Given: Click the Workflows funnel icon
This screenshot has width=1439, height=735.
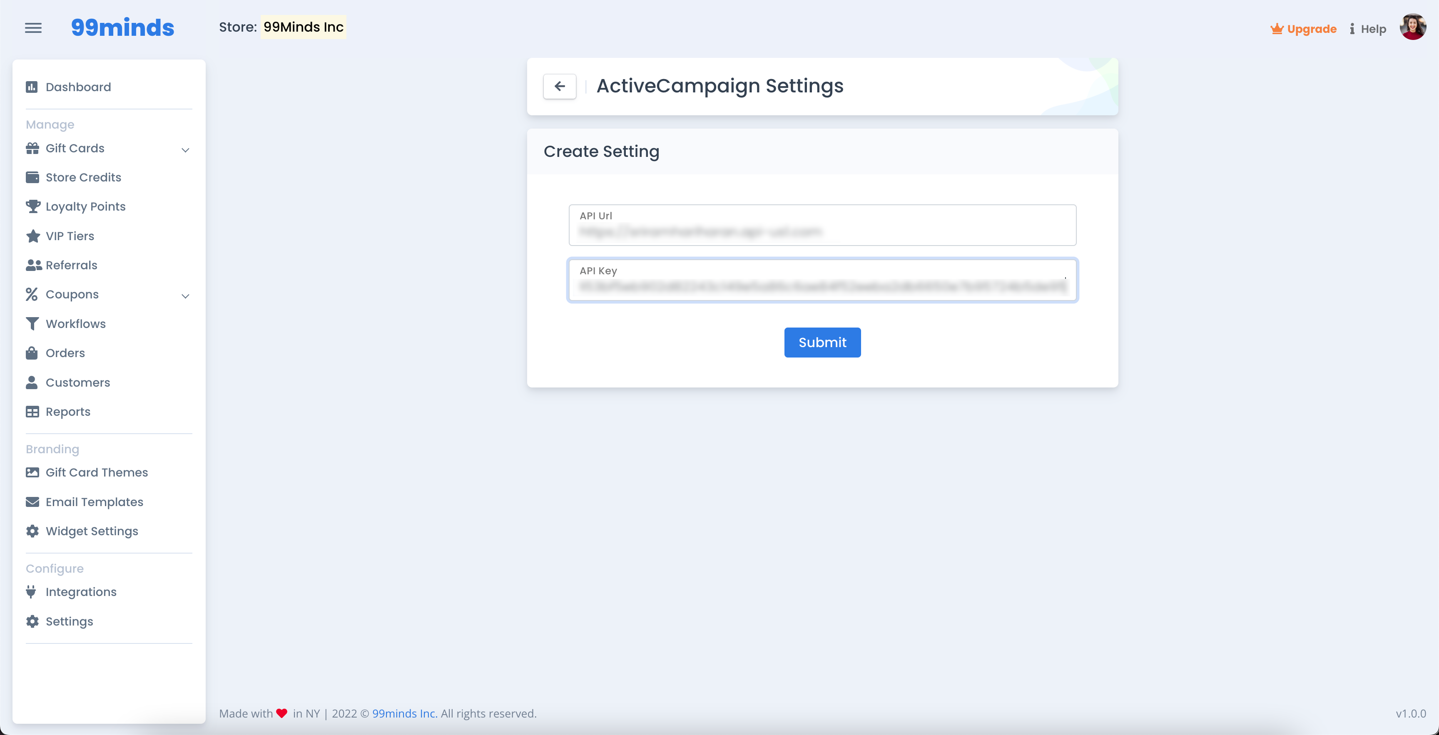Looking at the screenshot, I should (32, 324).
